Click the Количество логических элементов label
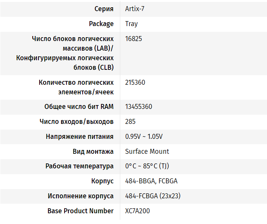This screenshot has width=267, height=224. (76, 87)
